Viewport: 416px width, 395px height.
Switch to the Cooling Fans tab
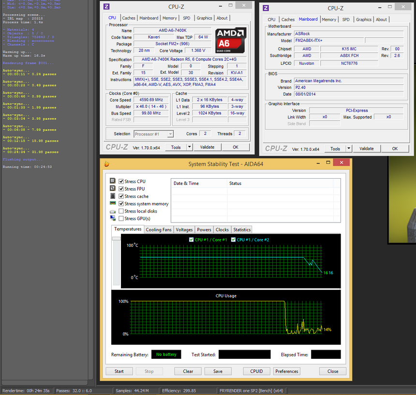pos(159,230)
